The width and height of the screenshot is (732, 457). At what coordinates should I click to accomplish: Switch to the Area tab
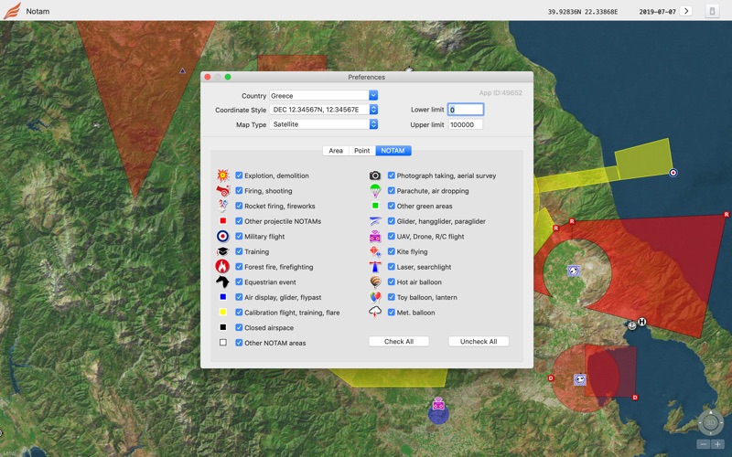[x=336, y=151]
